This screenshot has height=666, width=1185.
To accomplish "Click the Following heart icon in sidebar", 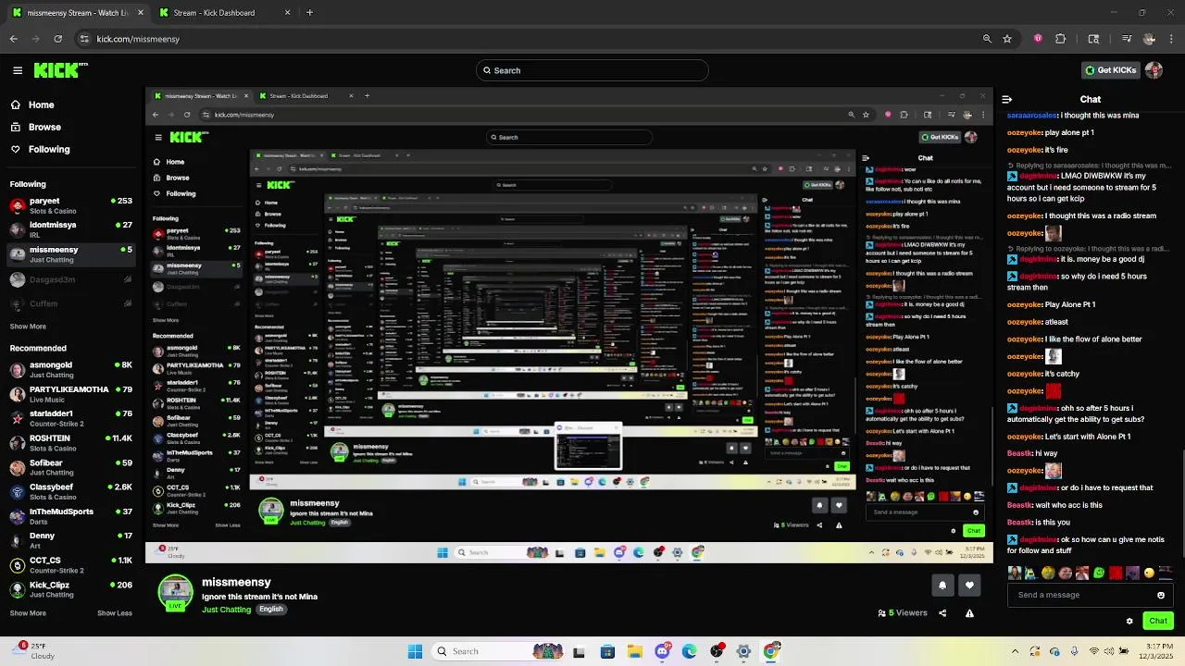I will click(16, 149).
